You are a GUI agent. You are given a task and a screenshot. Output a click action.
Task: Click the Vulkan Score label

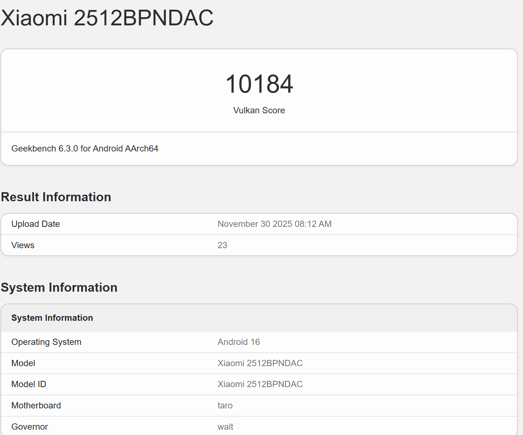click(259, 110)
